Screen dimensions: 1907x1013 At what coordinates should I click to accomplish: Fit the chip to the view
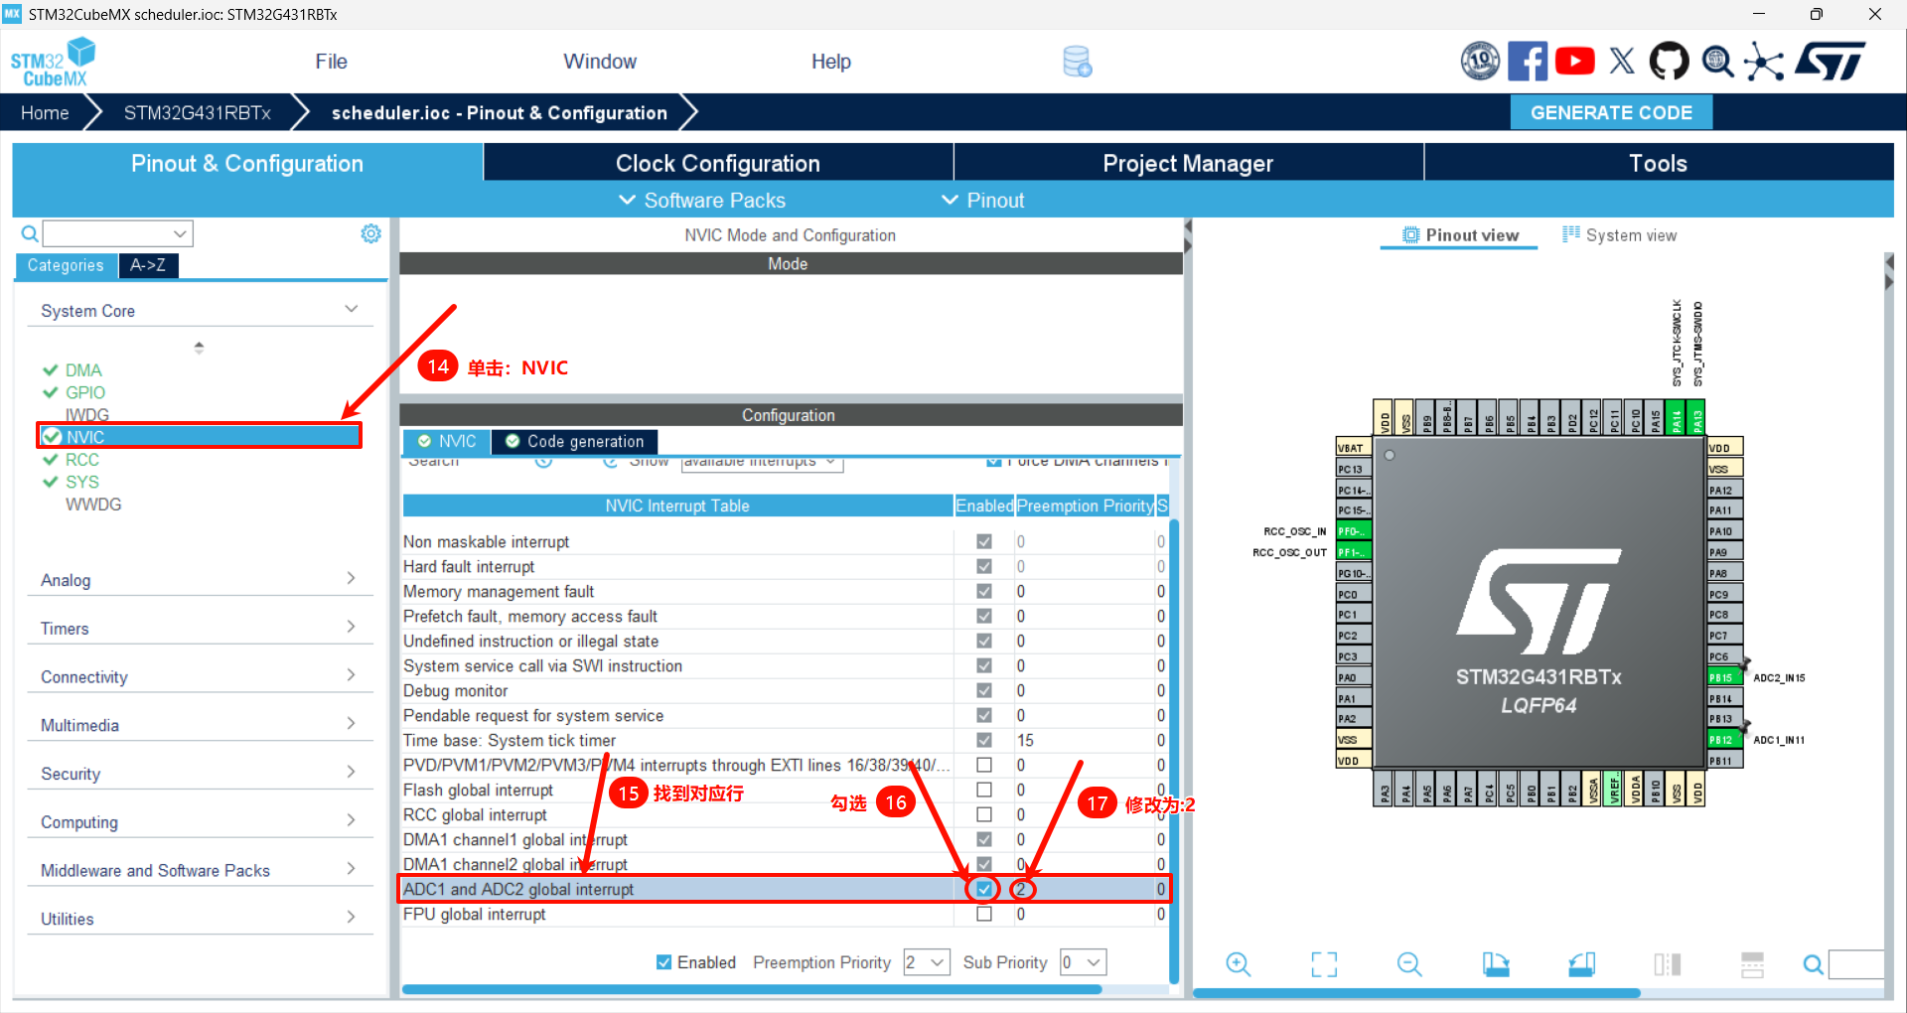[1324, 964]
